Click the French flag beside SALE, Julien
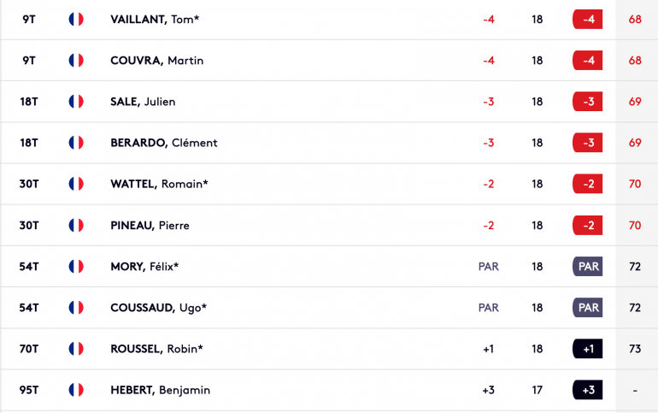Image resolution: width=658 pixels, height=413 pixels. [x=76, y=102]
